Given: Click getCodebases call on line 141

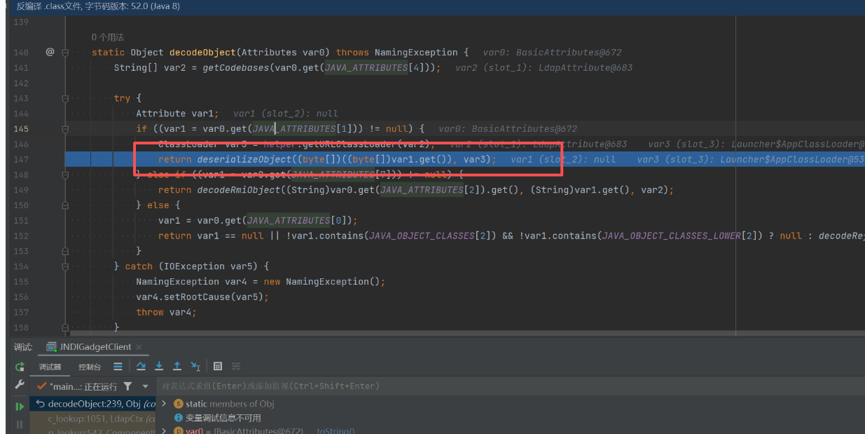Looking at the screenshot, I should click(236, 68).
